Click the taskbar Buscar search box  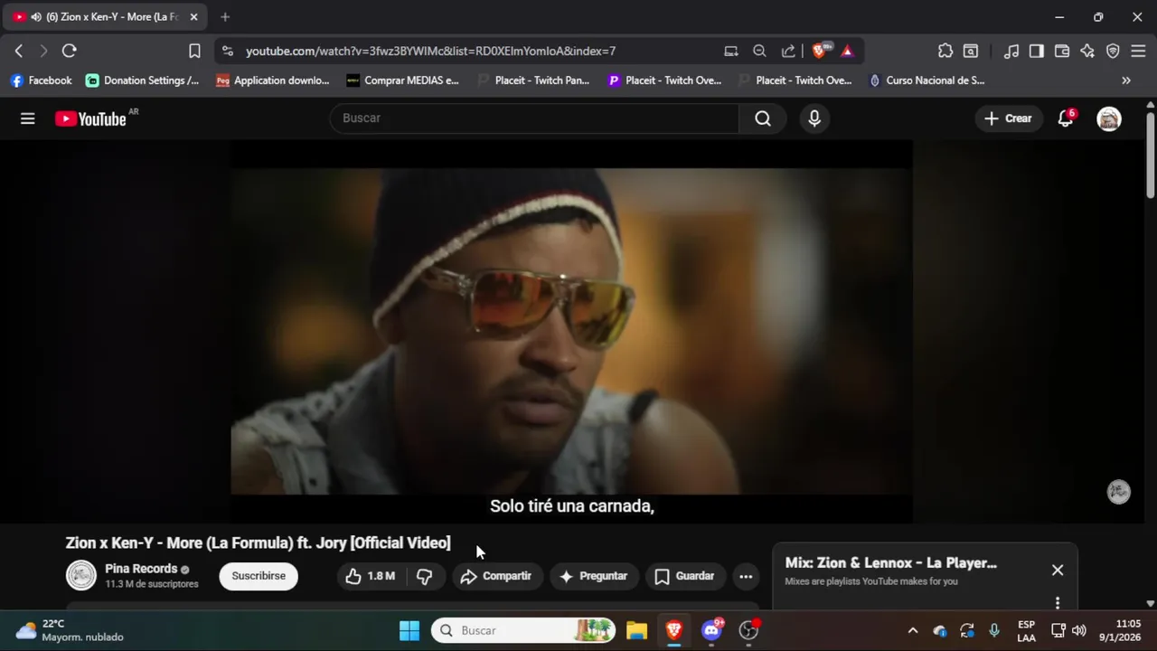coord(523,630)
